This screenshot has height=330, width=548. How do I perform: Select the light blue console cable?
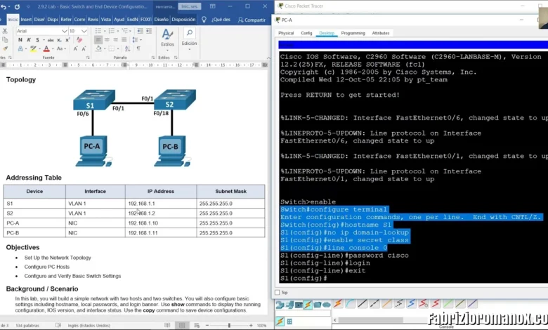click(x=351, y=304)
